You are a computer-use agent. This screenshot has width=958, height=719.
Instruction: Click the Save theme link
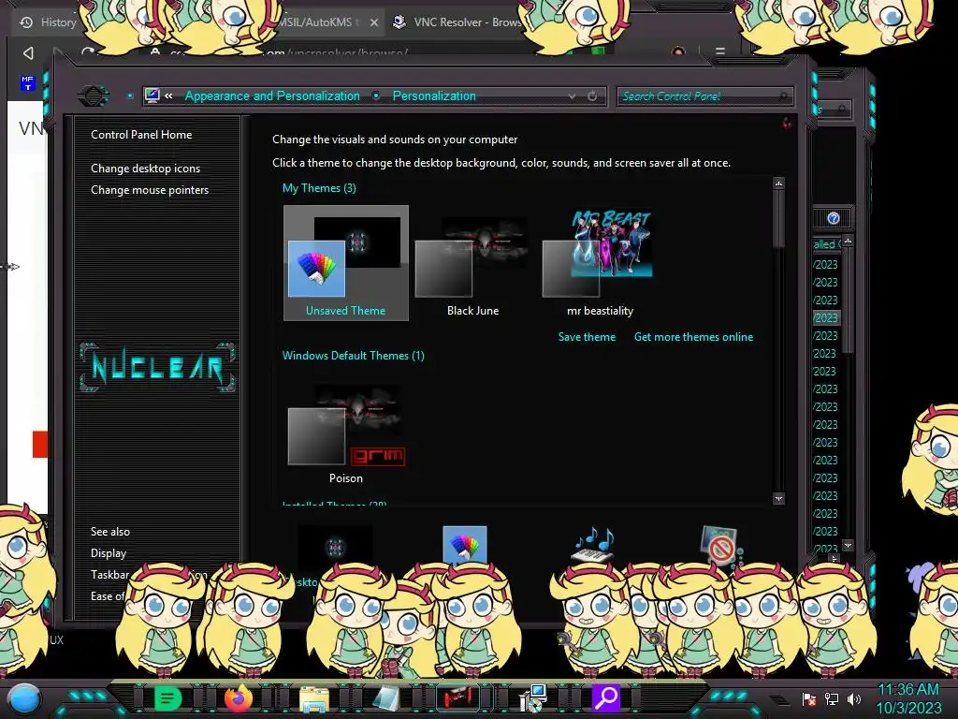coord(587,337)
